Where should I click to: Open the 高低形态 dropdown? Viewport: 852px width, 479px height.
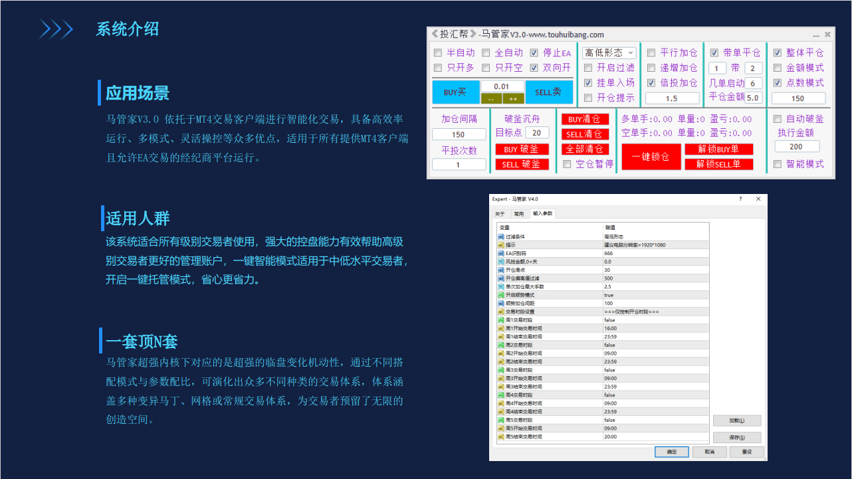click(x=609, y=53)
